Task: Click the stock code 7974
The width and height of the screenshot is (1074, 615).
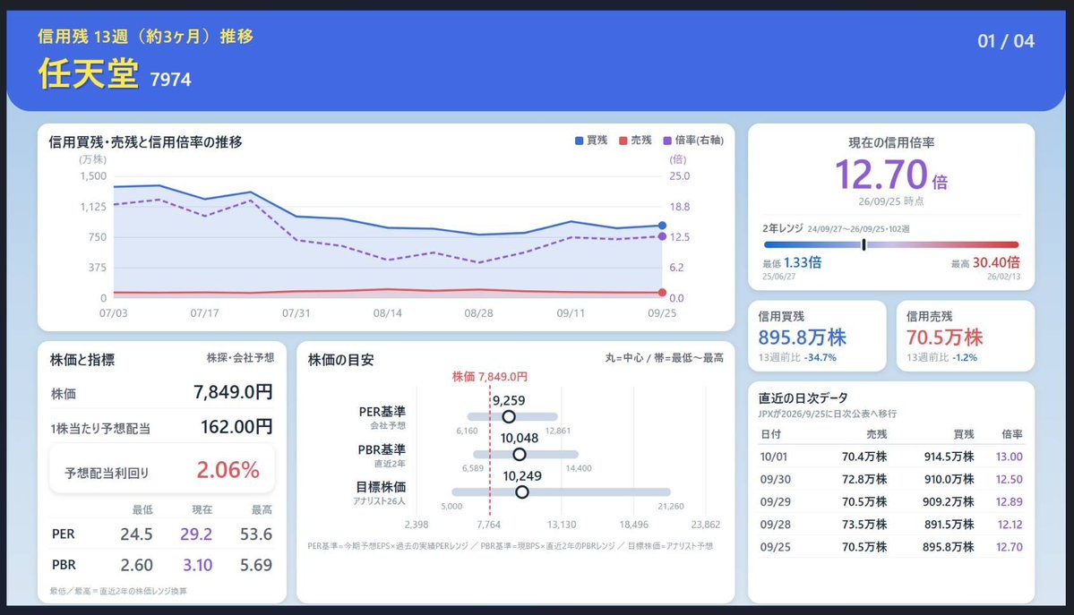Action: 170,80
